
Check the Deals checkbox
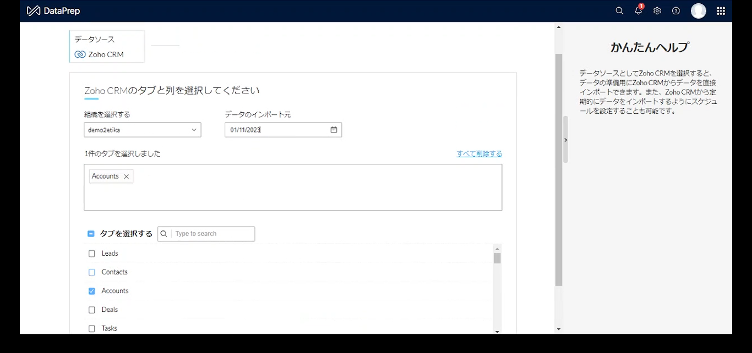point(92,310)
